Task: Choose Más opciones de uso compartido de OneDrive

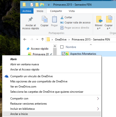Action: click(52, 81)
